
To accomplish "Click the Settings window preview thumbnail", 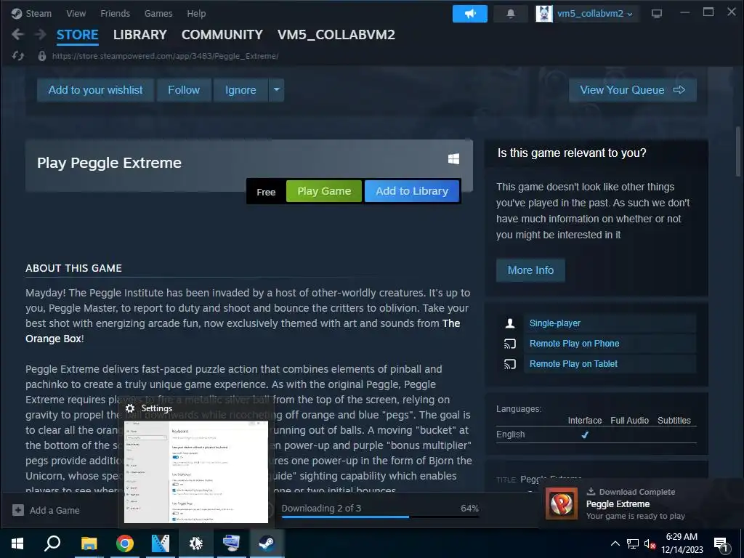I will point(196,472).
